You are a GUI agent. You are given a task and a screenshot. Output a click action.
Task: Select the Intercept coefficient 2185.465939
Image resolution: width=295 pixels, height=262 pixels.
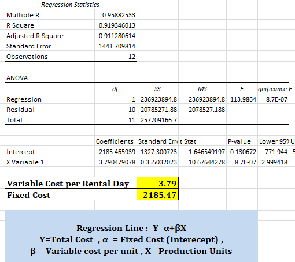point(116,152)
